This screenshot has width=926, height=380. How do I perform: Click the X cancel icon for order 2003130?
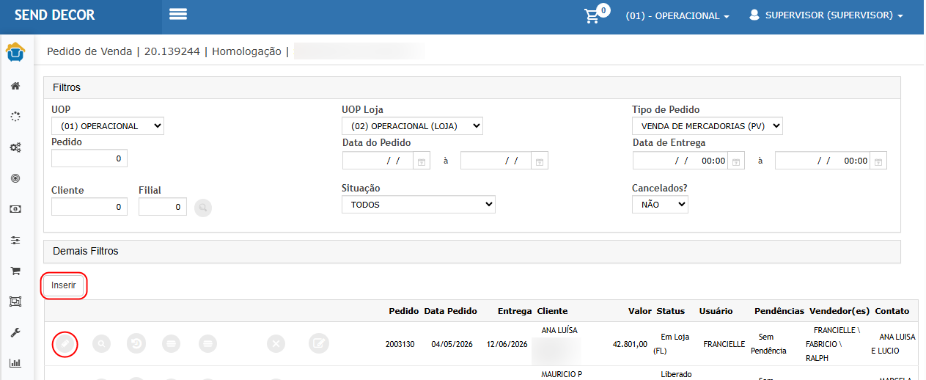pos(276,343)
